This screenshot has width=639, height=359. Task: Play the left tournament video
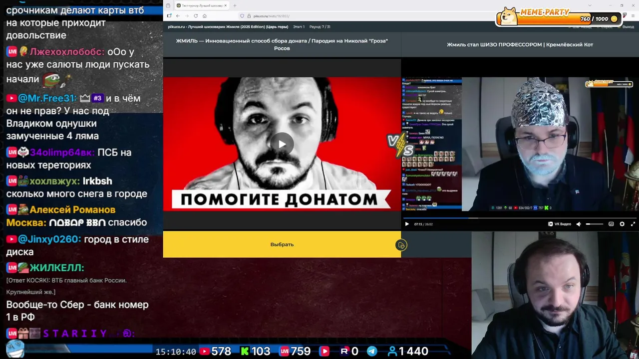click(282, 144)
